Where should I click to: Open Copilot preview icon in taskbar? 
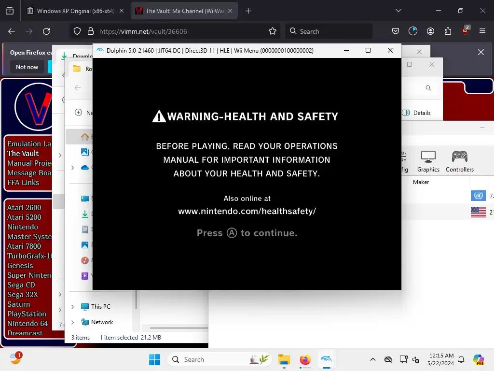478,359
